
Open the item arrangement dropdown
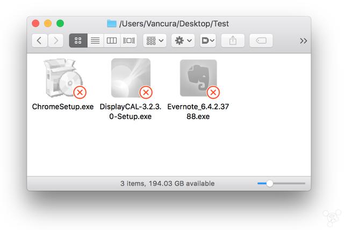point(155,41)
